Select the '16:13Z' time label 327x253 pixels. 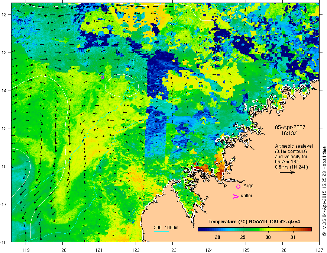[289, 133]
